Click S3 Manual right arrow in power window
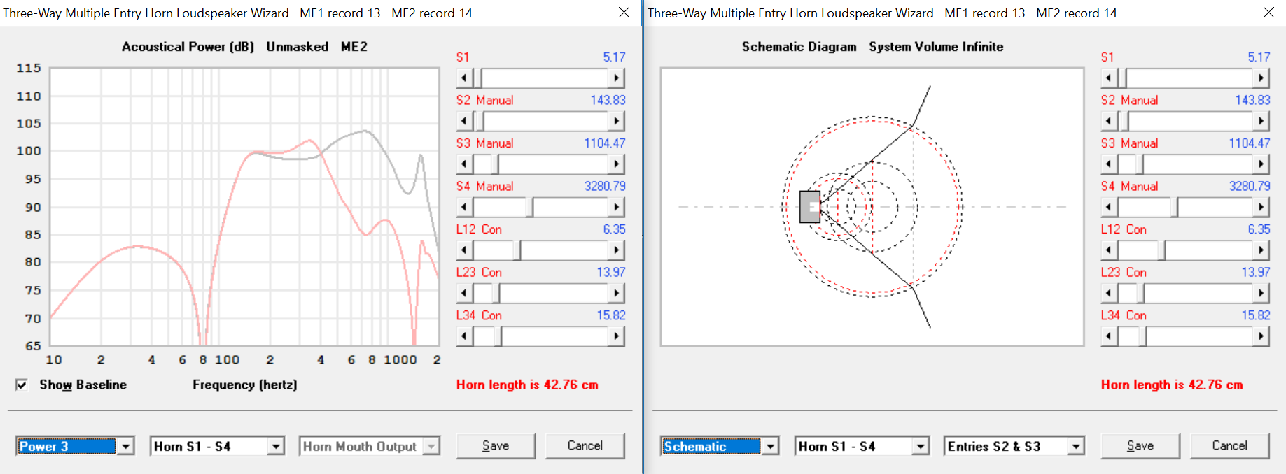Screen dimensions: 1286x474 [616, 164]
